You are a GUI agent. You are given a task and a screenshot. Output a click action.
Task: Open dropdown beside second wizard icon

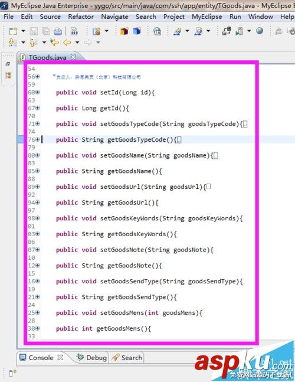coord(208,31)
